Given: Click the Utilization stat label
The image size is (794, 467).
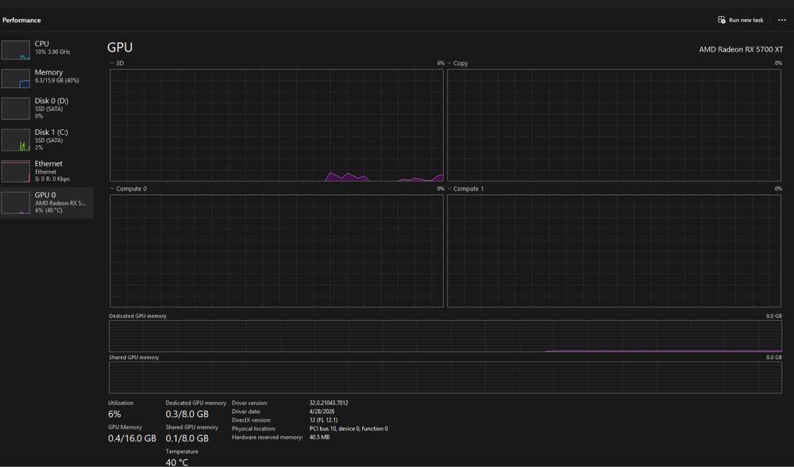Looking at the screenshot, I should [121, 403].
